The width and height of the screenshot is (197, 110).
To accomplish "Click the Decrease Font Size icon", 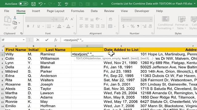I will [72, 19].
